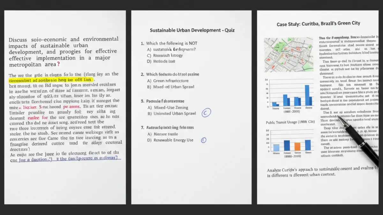This screenshot has height=215, width=383.
Task: Click the circled C beside Renewable Energy Use
Action: click(x=204, y=140)
